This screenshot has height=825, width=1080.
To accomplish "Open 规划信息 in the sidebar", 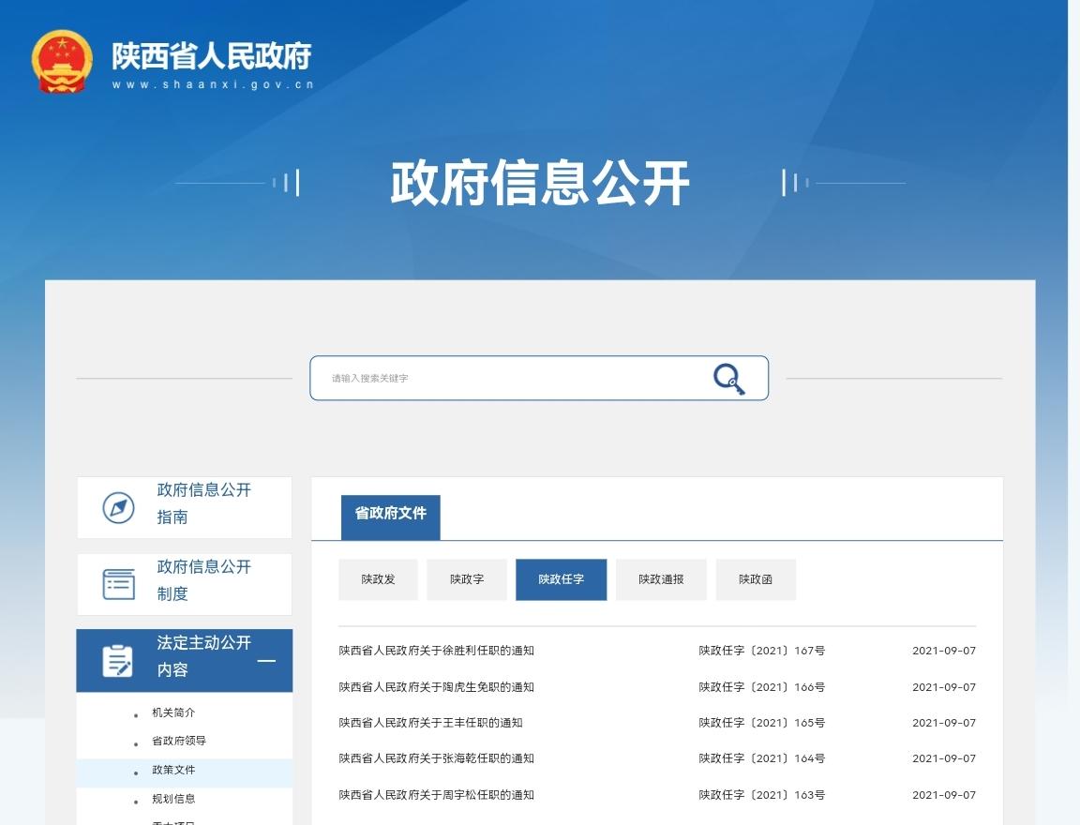I will (173, 799).
